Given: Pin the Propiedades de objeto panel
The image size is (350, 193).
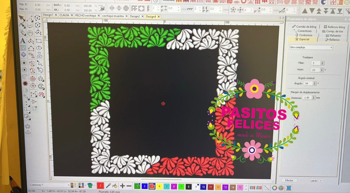Looking at the screenshot, I should (x=345, y=19).
